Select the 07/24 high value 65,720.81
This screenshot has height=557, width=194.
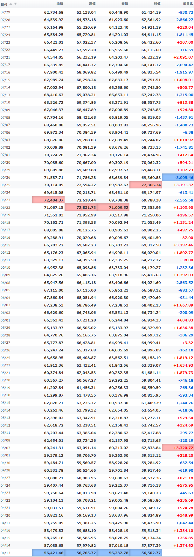point(86,35)
